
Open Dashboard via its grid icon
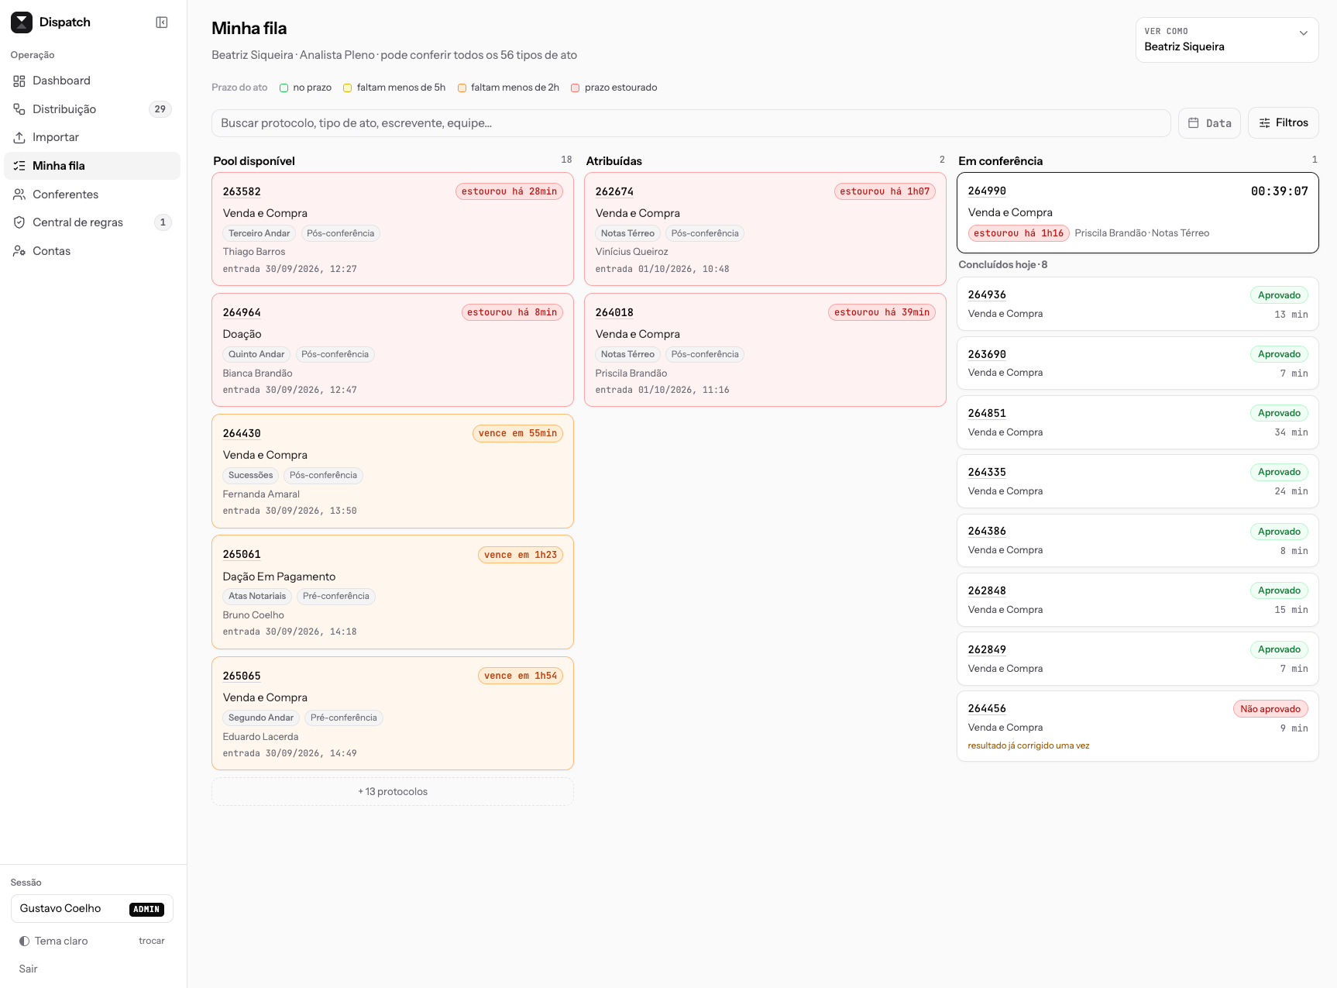pyautogui.click(x=19, y=81)
